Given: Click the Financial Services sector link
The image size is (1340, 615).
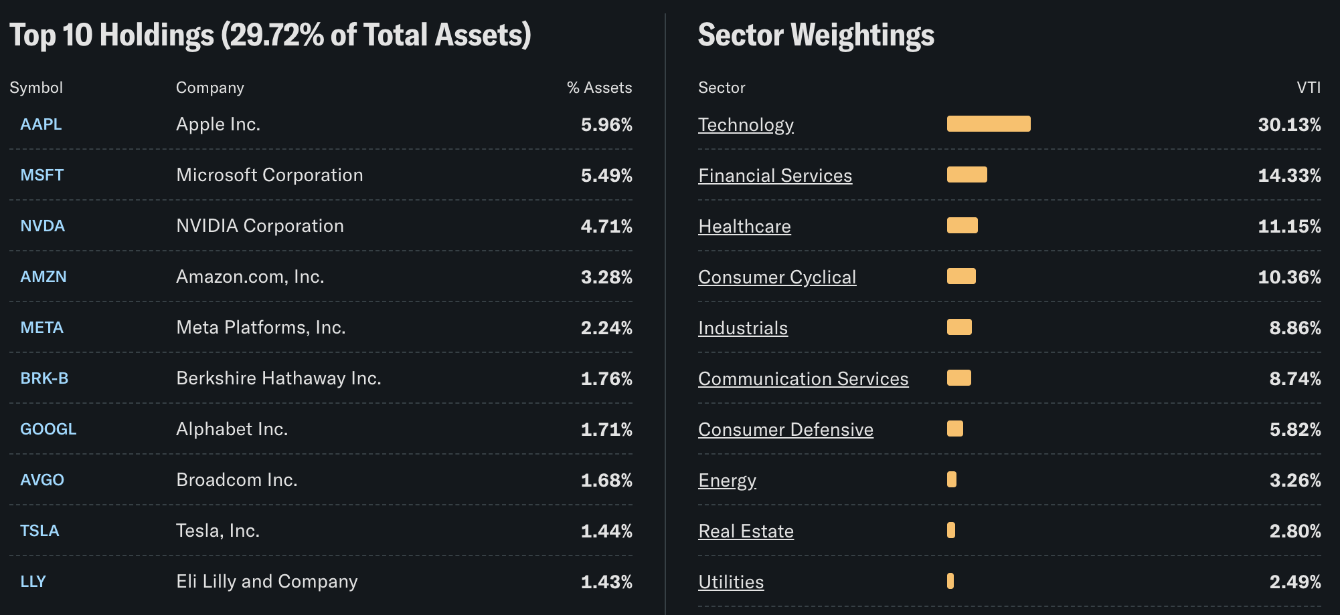Looking at the screenshot, I should click(x=775, y=176).
